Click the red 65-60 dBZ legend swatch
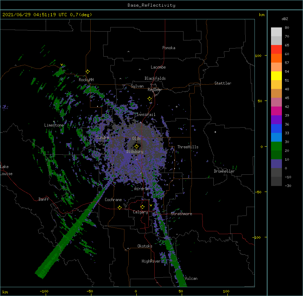 point(276,50)
